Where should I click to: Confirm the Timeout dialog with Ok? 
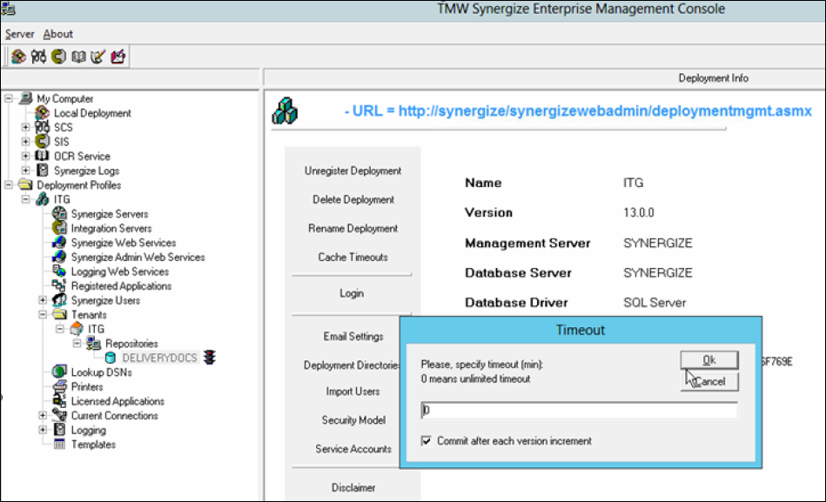[x=709, y=360]
